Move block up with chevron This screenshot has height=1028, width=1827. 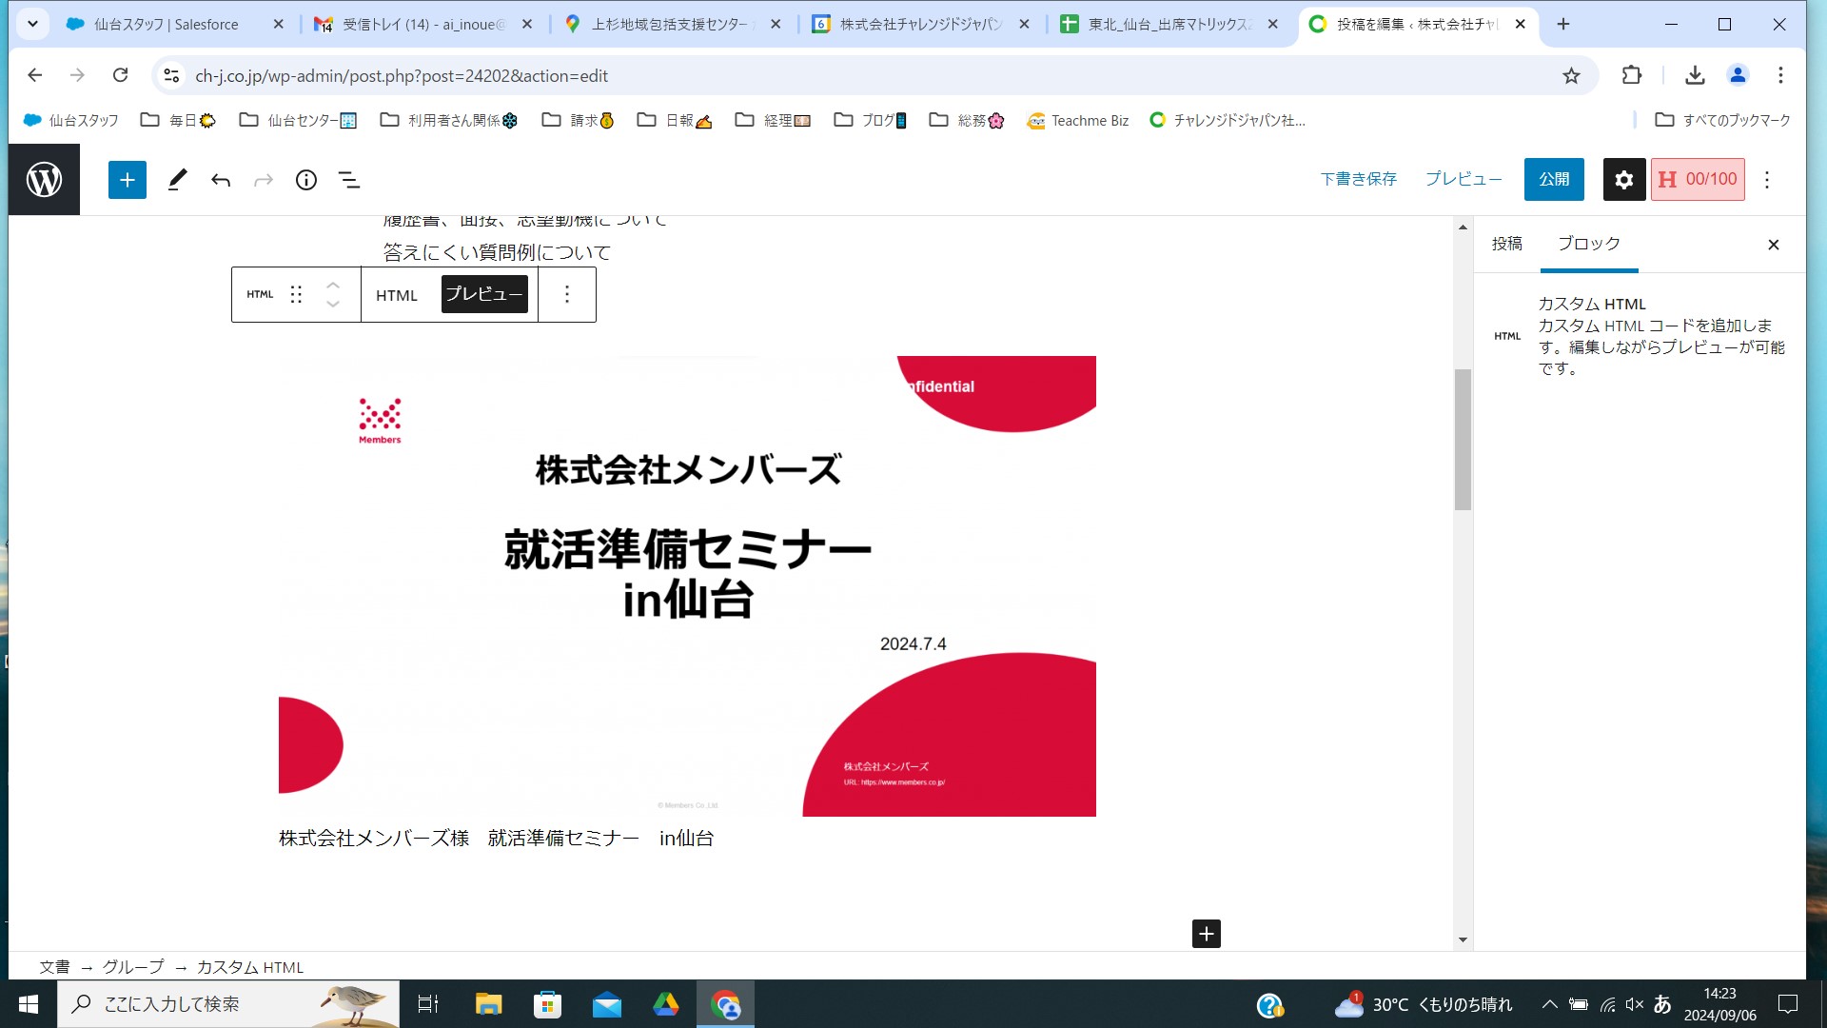point(333,285)
